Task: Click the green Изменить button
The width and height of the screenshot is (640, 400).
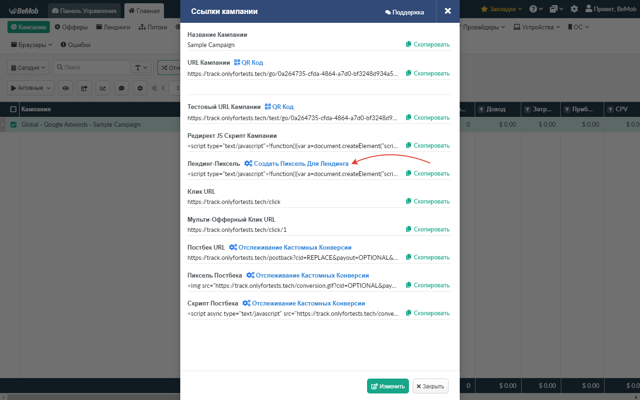Action: (388, 386)
